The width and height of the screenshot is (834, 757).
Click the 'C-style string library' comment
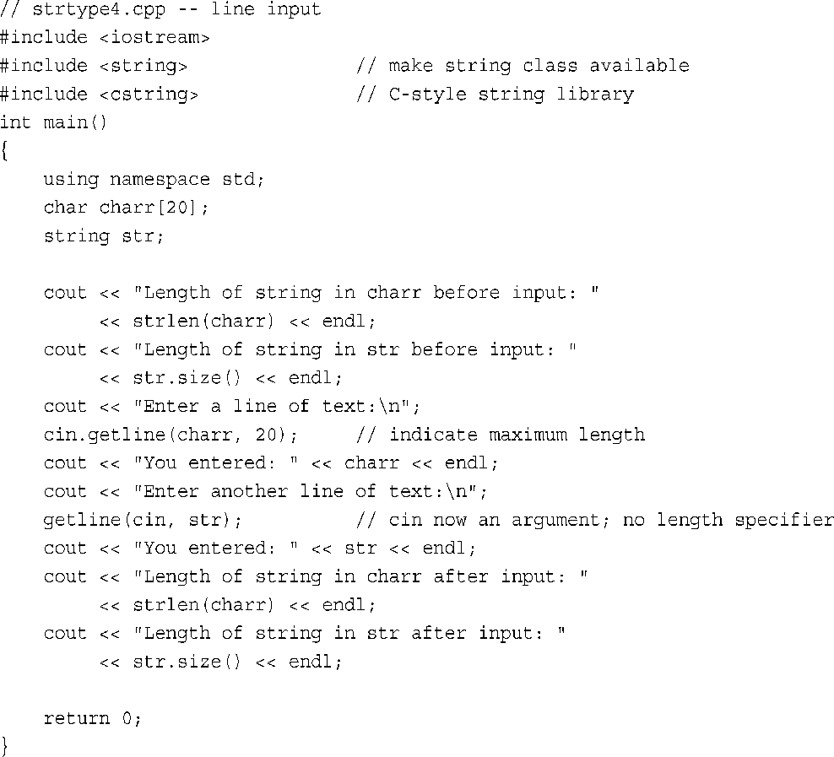point(496,95)
